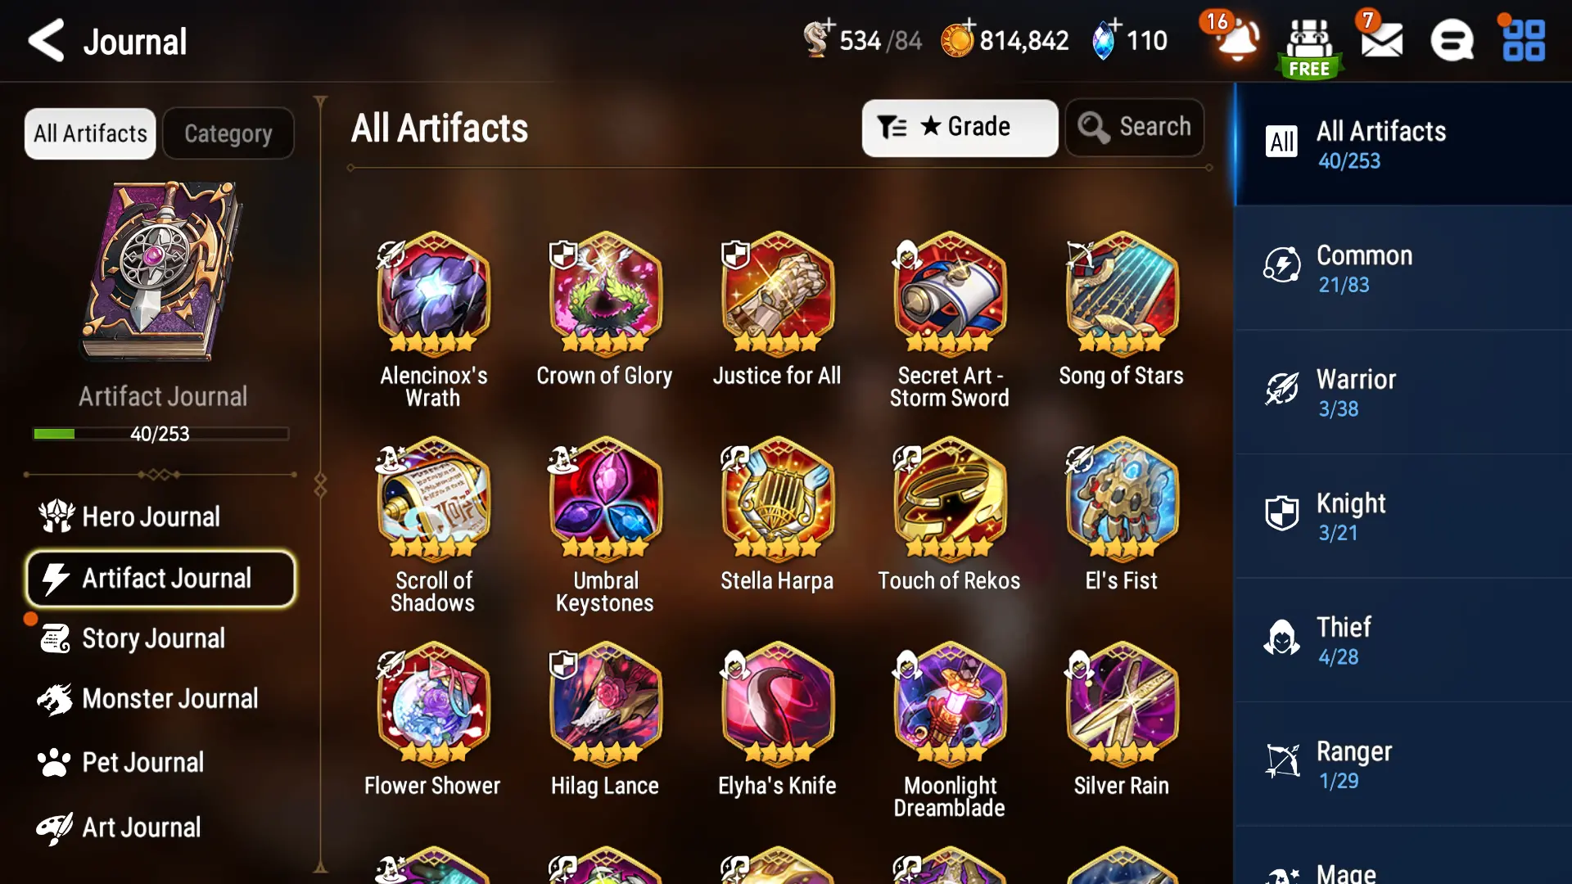Viewport: 1572px width, 884px height.
Task: Click the Artifact Journal progress bar
Action: tap(160, 434)
